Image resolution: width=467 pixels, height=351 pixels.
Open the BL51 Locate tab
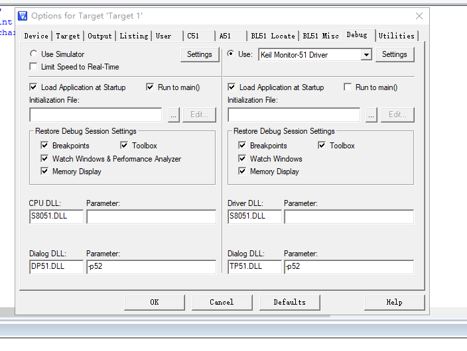273,36
